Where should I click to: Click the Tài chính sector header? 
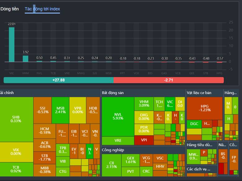point(7,93)
